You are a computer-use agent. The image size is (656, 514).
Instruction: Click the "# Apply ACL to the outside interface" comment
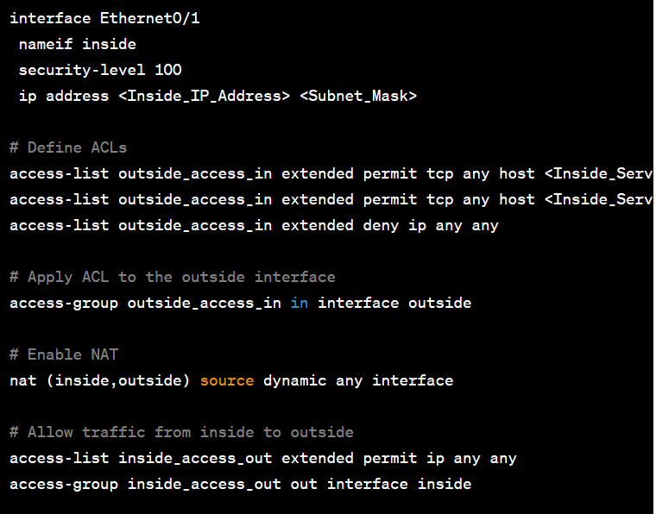173,277
